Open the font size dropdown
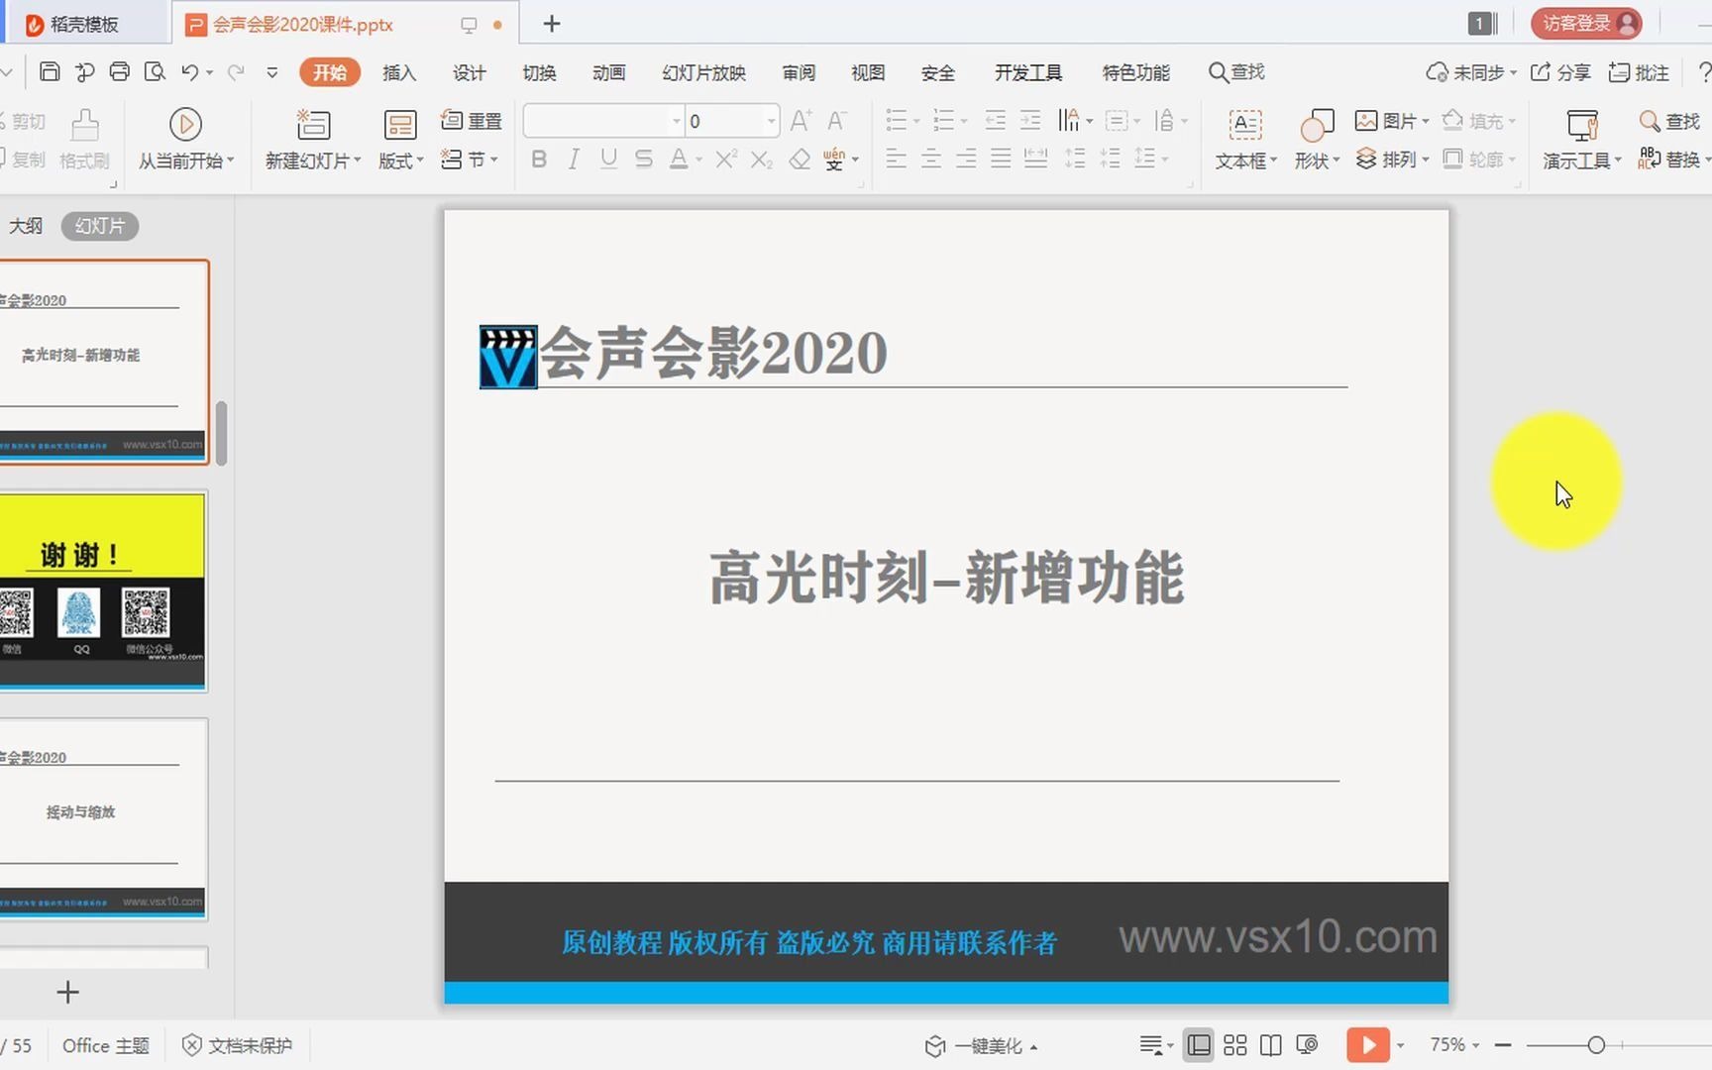 [771, 121]
